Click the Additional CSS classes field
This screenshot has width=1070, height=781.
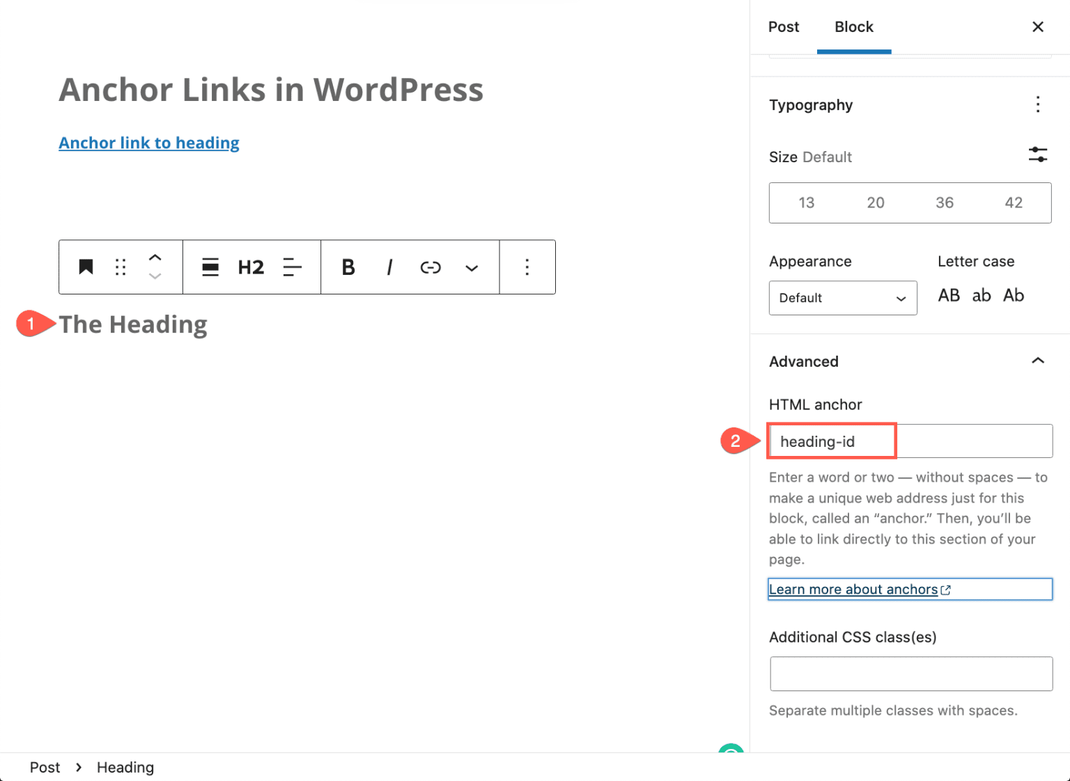[910, 673]
